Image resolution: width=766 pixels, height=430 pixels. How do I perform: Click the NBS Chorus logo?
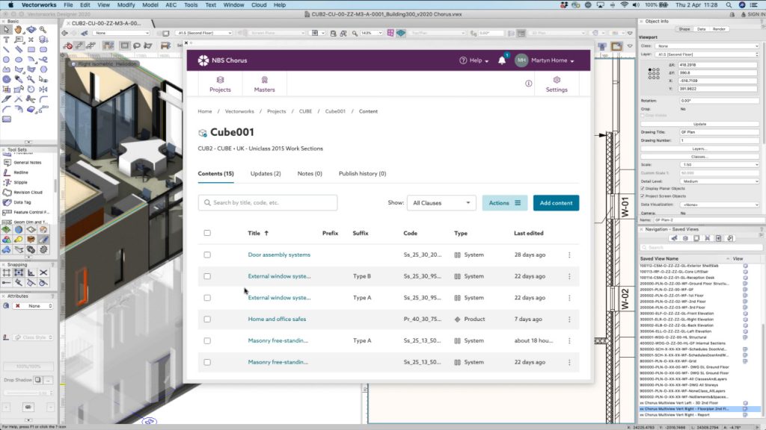[x=222, y=60]
